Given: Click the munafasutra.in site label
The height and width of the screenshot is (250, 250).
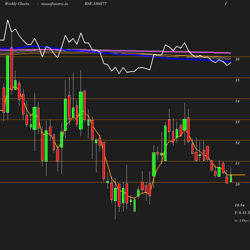Looking at the screenshot, I should 54,4.
